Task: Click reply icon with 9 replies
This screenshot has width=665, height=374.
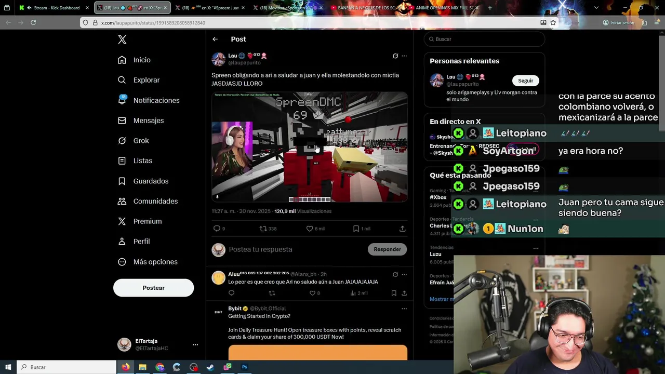Action: tap(217, 229)
